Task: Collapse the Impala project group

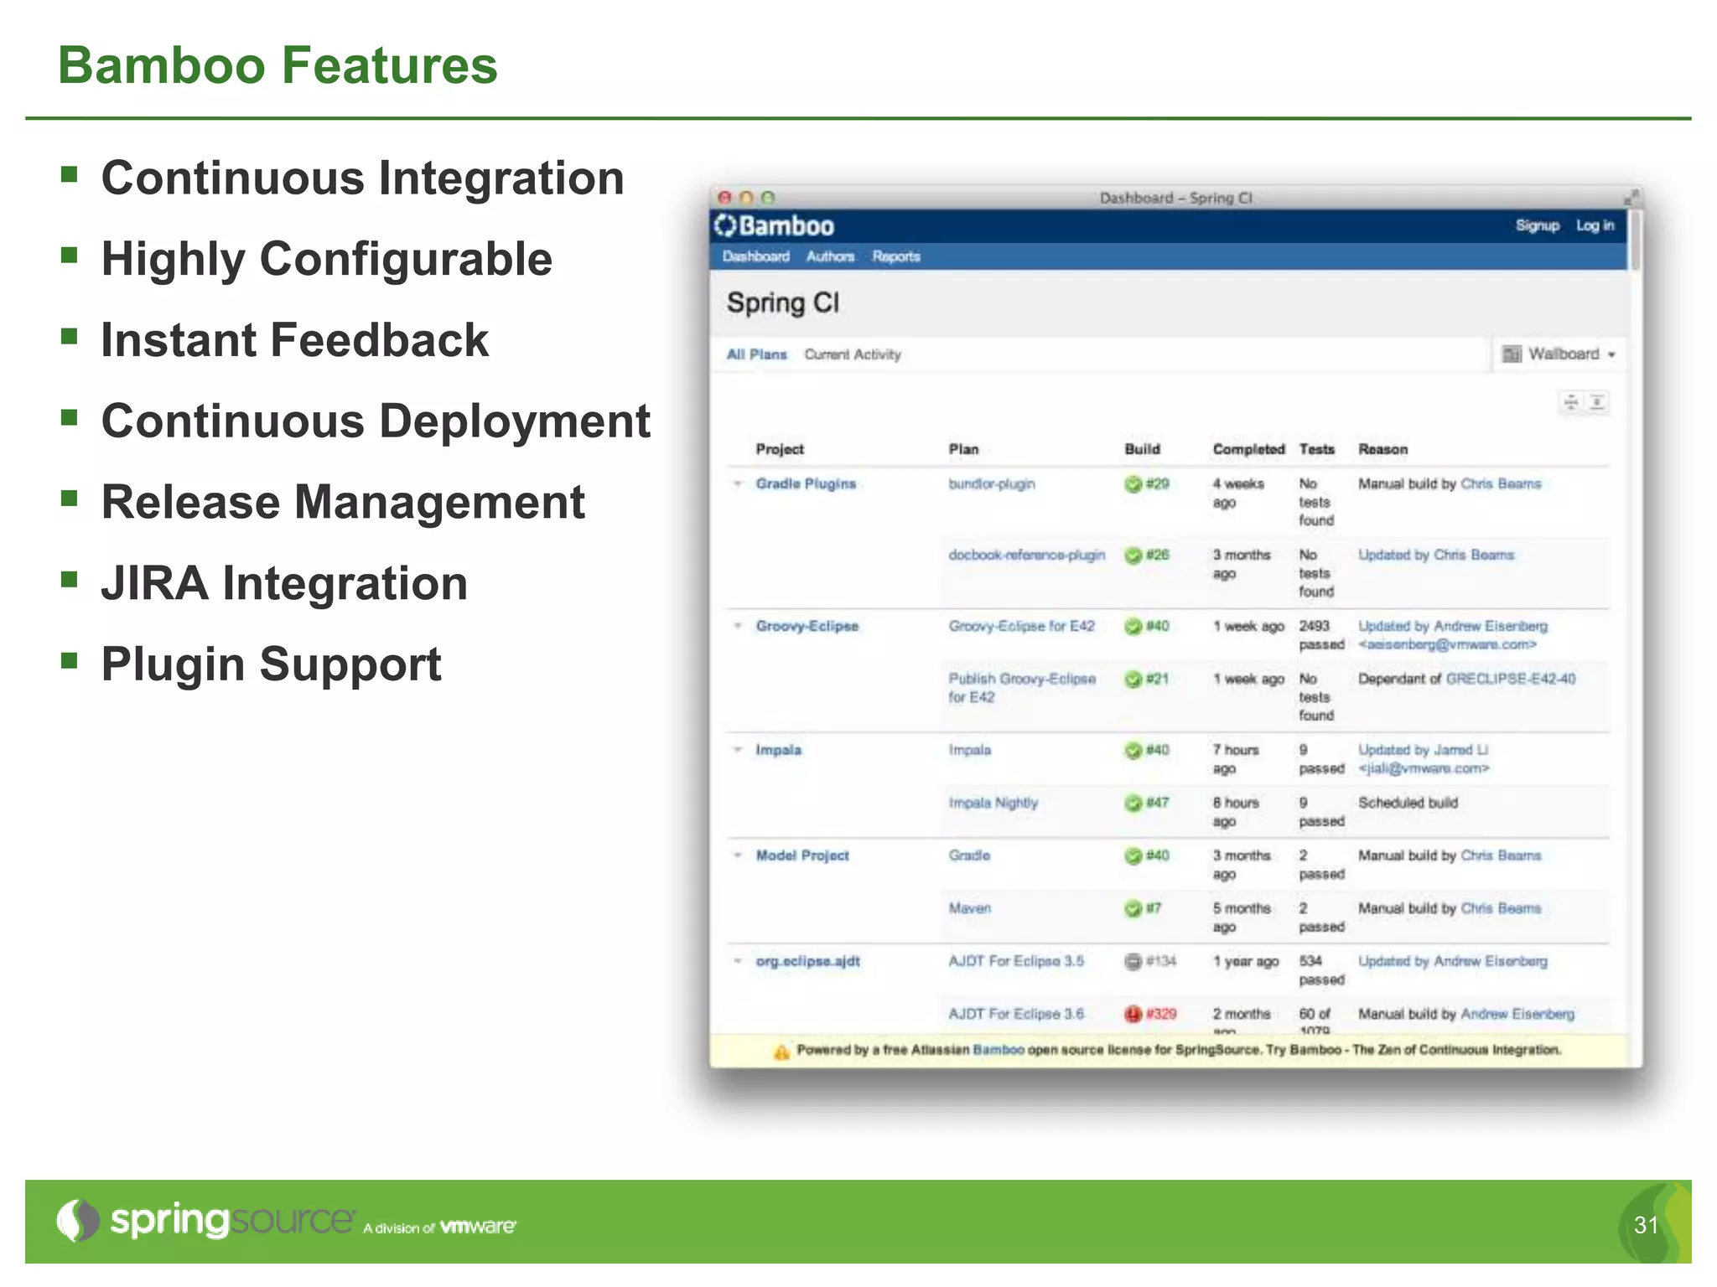Action: click(x=738, y=750)
